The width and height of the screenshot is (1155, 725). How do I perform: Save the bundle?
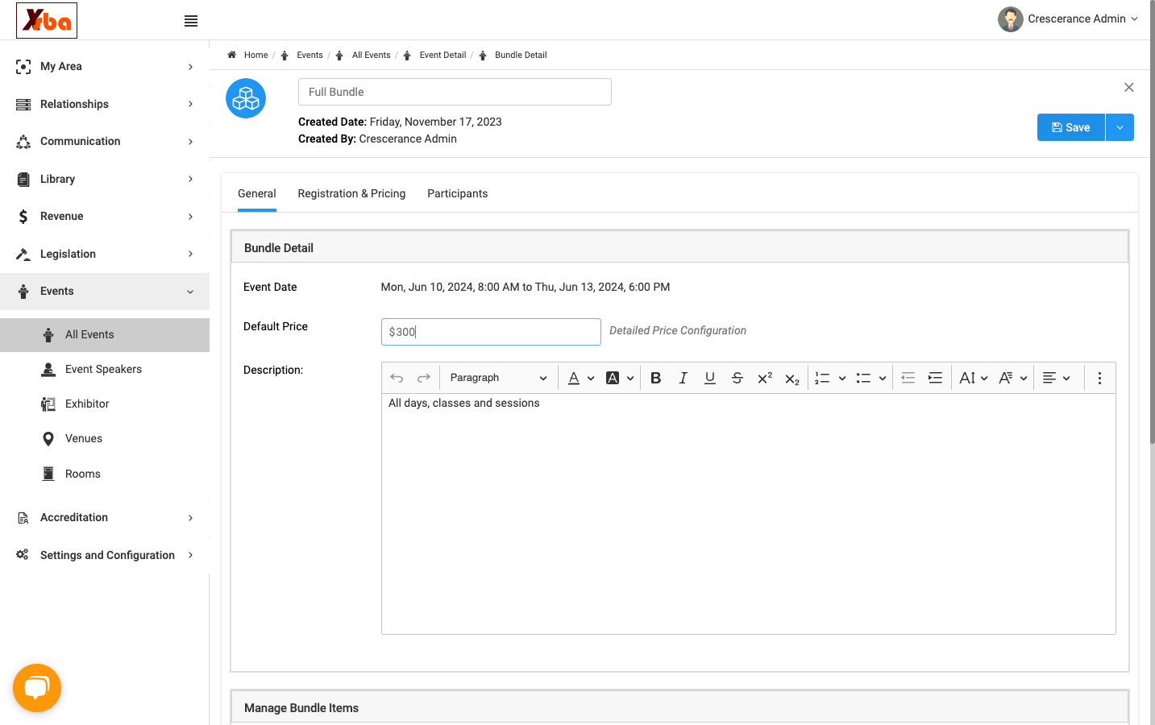pos(1071,127)
